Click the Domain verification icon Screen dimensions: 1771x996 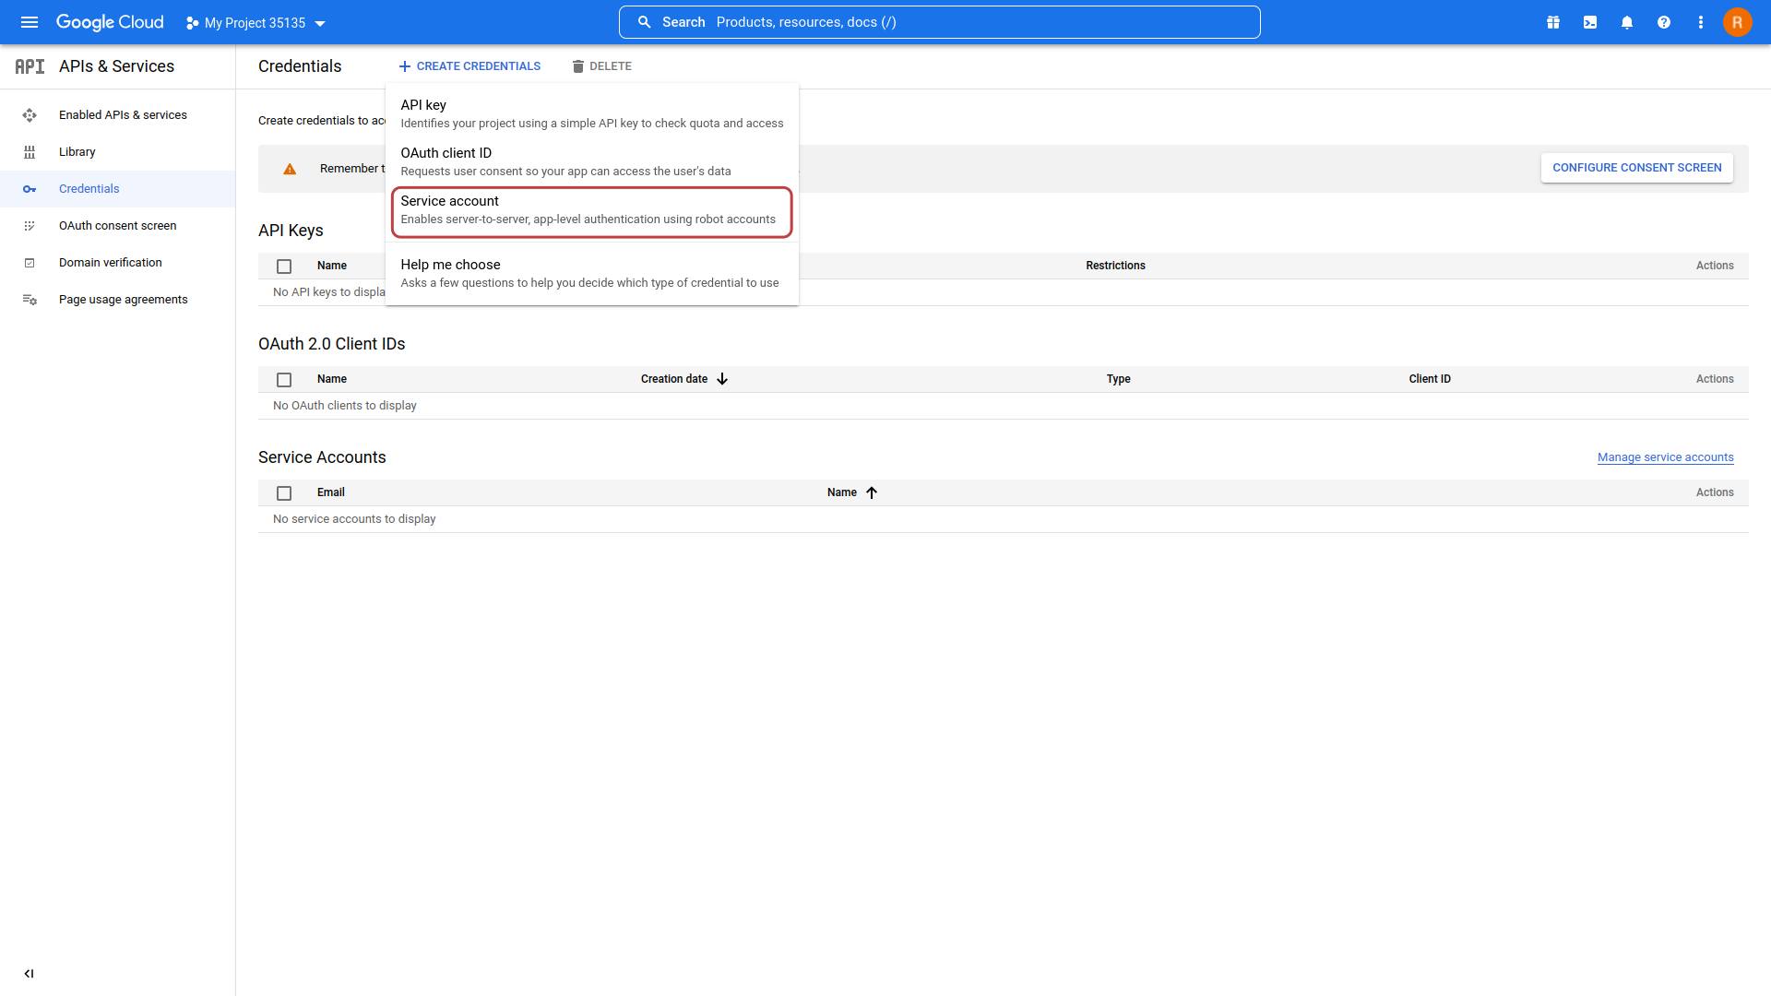point(30,263)
